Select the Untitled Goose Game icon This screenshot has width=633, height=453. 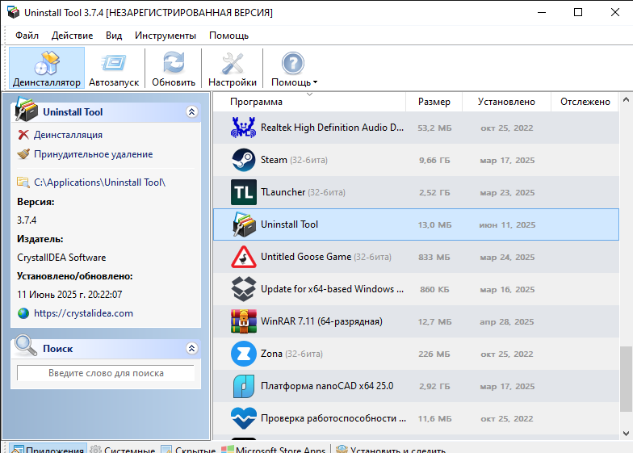tap(244, 257)
